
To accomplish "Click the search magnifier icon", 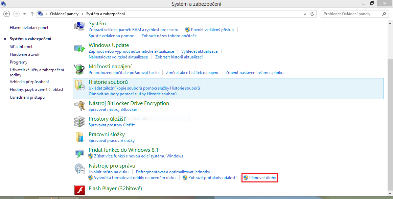I will coord(383,14).
